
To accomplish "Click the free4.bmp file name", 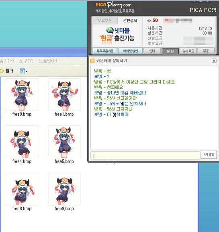I will click(x=22, y=161).
